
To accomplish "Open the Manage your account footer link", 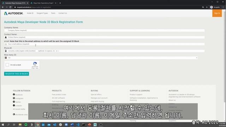I will coord(99,98).
